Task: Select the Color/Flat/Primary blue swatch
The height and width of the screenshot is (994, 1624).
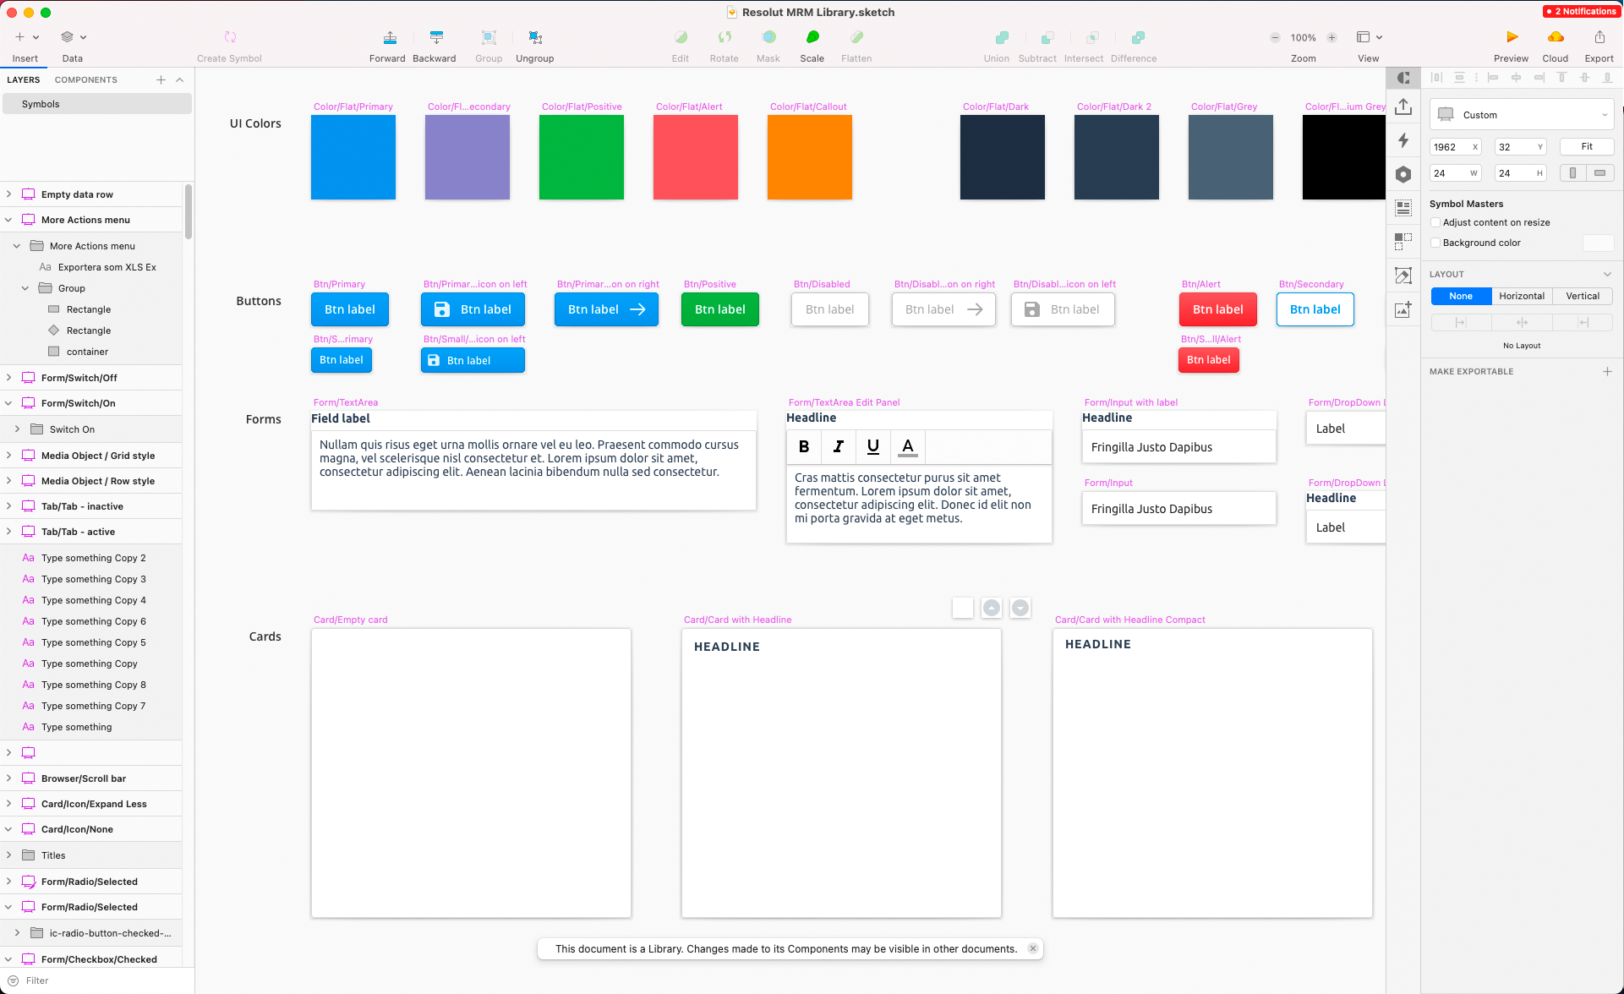Action: click(x=353, y=157)
